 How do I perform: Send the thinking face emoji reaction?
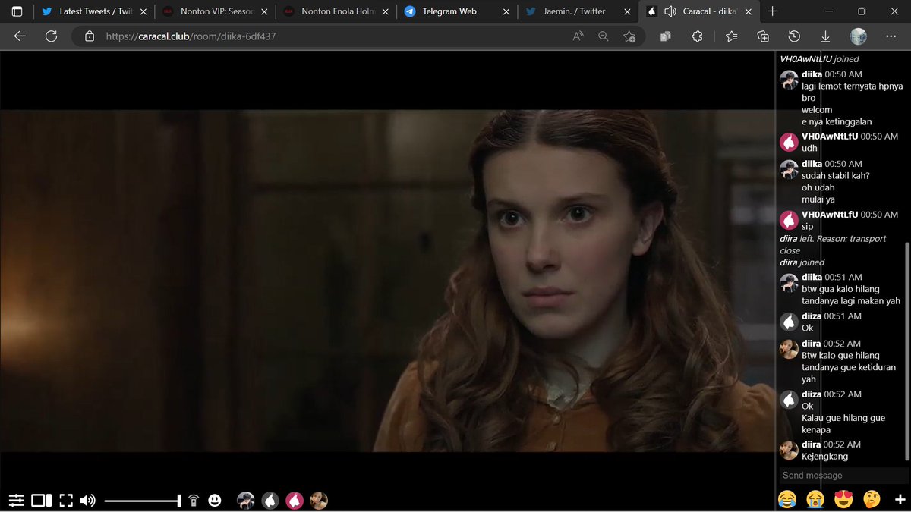872,498
